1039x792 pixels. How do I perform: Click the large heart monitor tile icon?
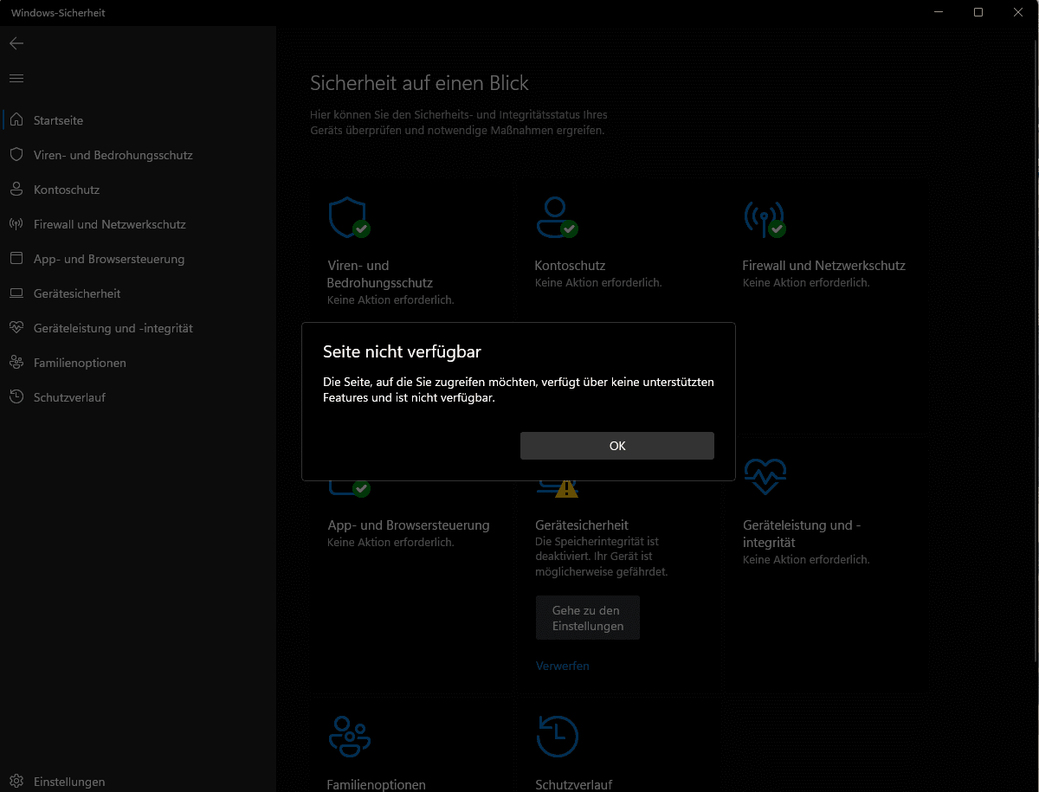coord(765,476)
